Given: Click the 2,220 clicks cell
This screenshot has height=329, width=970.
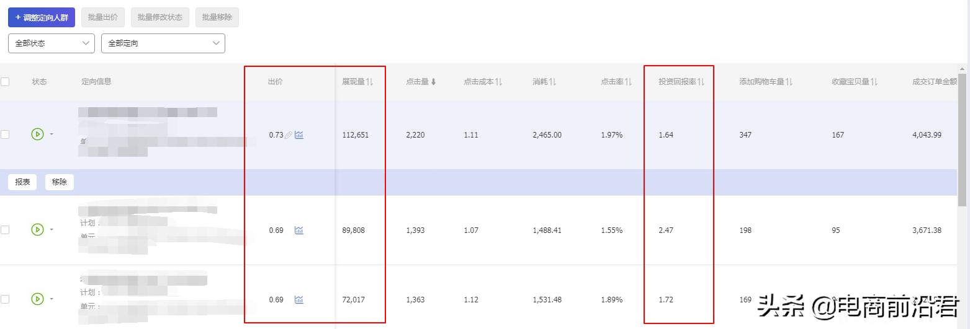Looking at the screenshot, I should click(x=416, y=134).
